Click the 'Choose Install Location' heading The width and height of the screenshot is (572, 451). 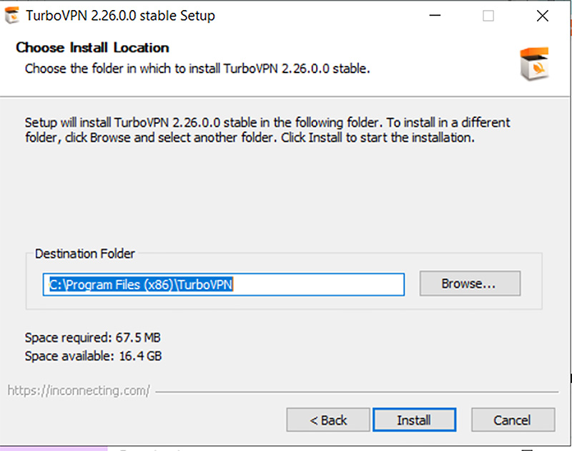[x=92, y=47]
